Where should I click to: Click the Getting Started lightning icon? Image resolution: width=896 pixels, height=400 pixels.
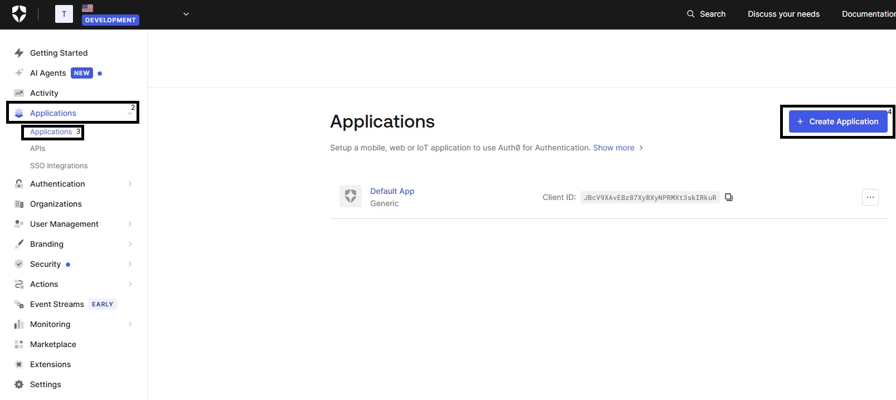(x=19, y=53)
